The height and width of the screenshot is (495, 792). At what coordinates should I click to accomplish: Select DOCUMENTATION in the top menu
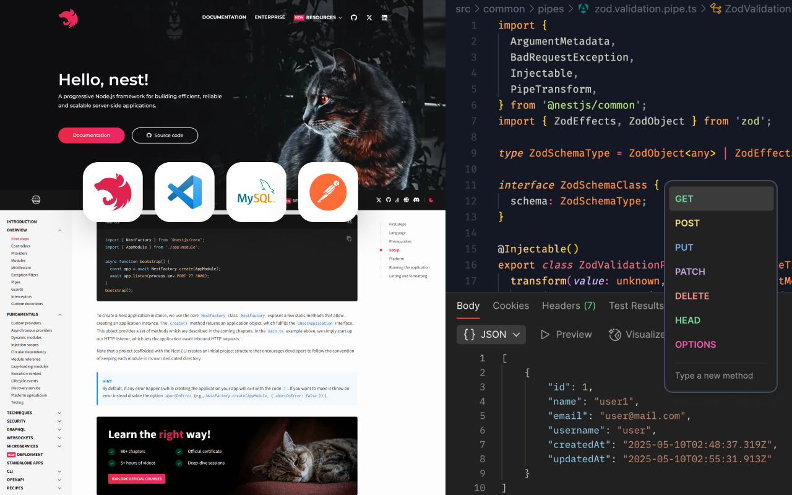(x=223, y=17)
